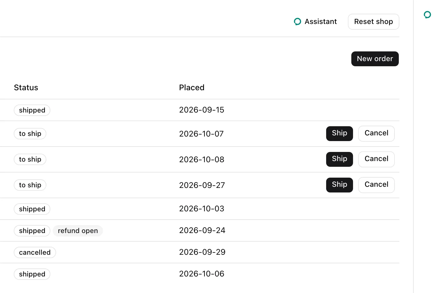440x293 pixels.
Task: Select the date 2026-09-15
Action: (202, 110)
